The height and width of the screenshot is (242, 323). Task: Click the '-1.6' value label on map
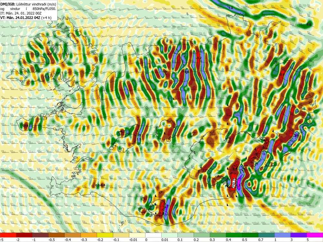(x=26, y=126)
